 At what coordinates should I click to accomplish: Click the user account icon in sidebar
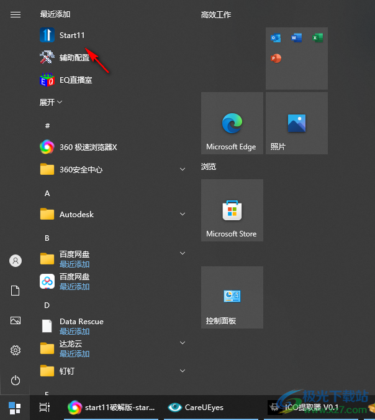tap(16, 261)
